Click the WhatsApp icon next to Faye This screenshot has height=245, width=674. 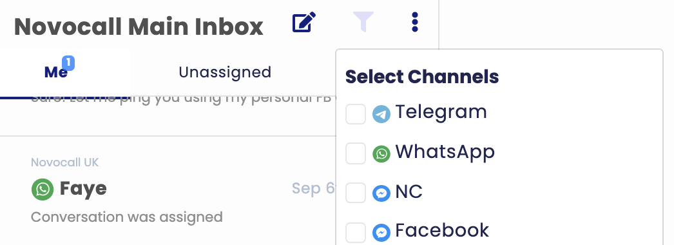(x=43, y=190)
